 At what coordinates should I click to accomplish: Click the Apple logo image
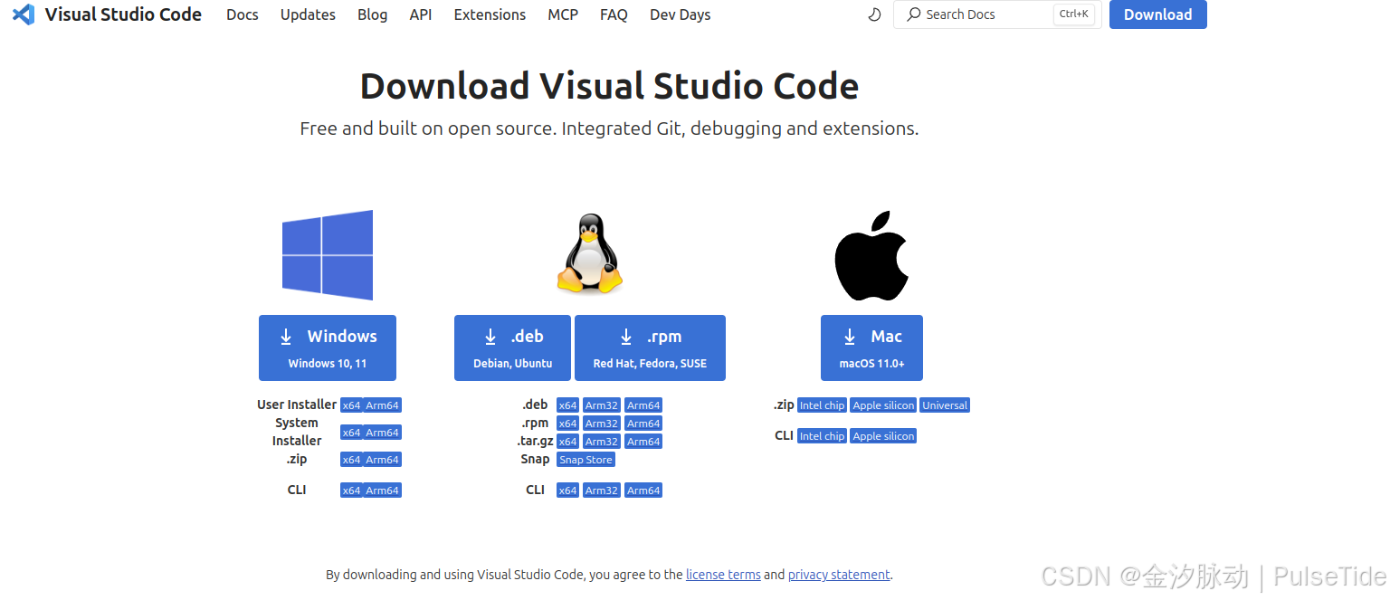pyautogui.click(x=871, y=256)
